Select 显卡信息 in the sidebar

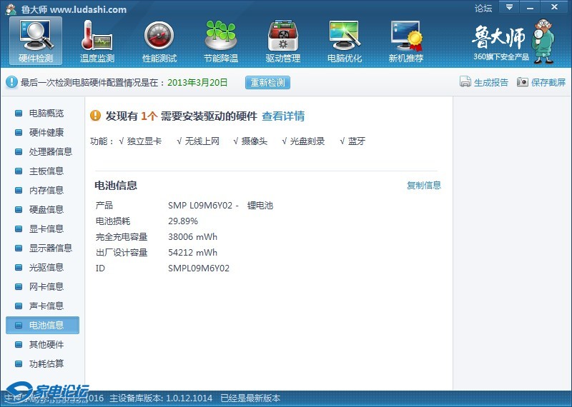tap(46, 228)
